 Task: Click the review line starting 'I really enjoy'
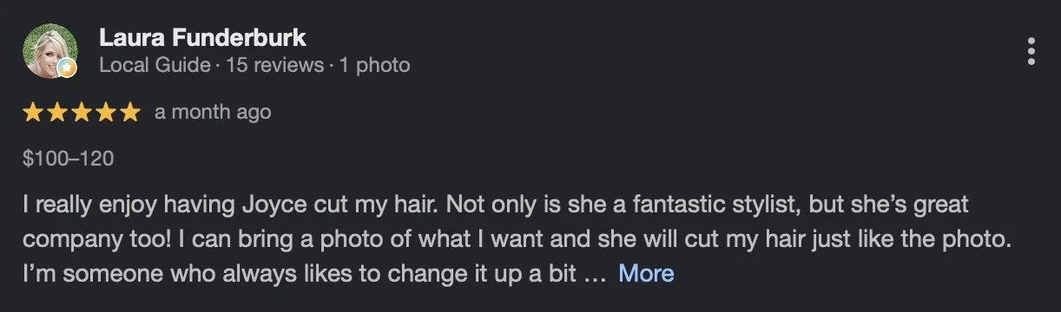pyautogui.click(x=496, y=206)
